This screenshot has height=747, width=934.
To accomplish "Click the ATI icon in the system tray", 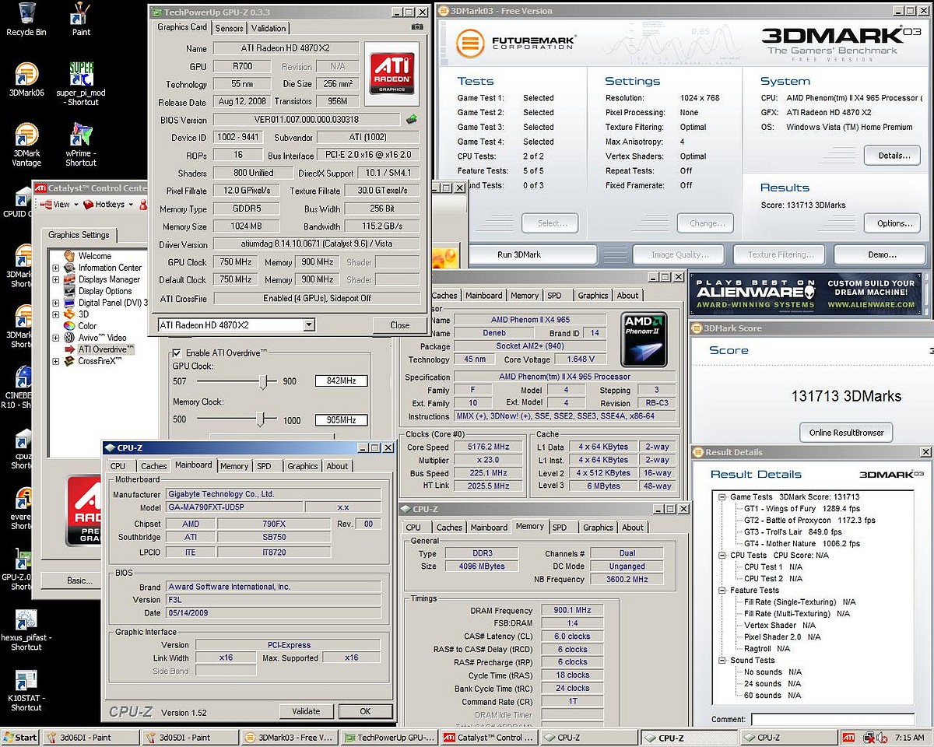I will pos(849,737).
